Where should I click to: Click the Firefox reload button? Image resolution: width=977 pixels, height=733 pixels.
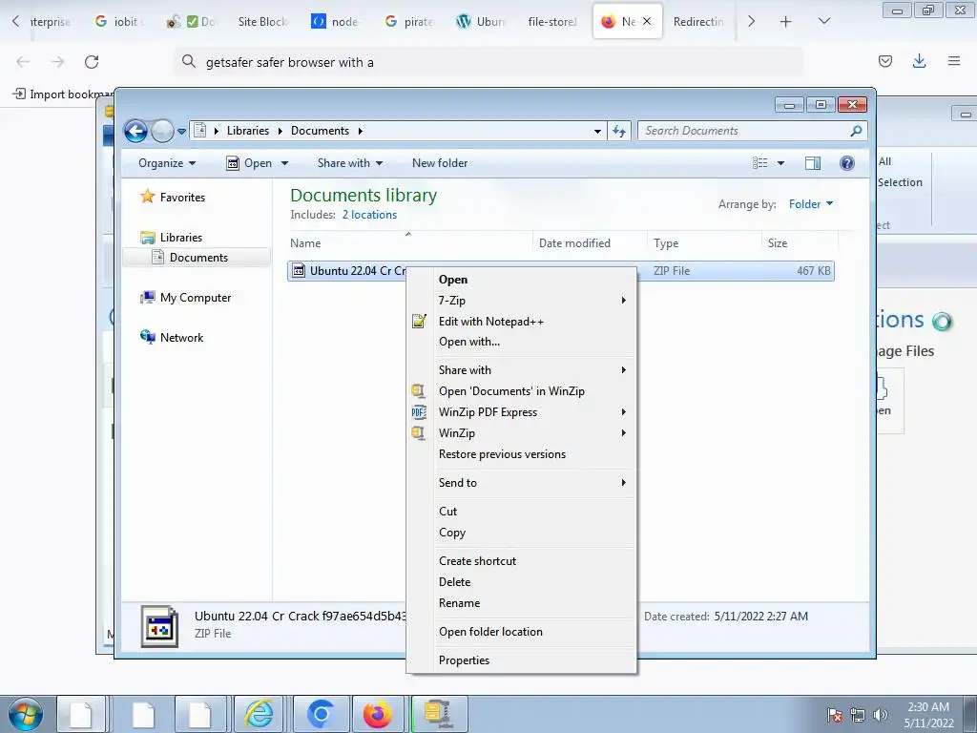(x=92, y=62)
